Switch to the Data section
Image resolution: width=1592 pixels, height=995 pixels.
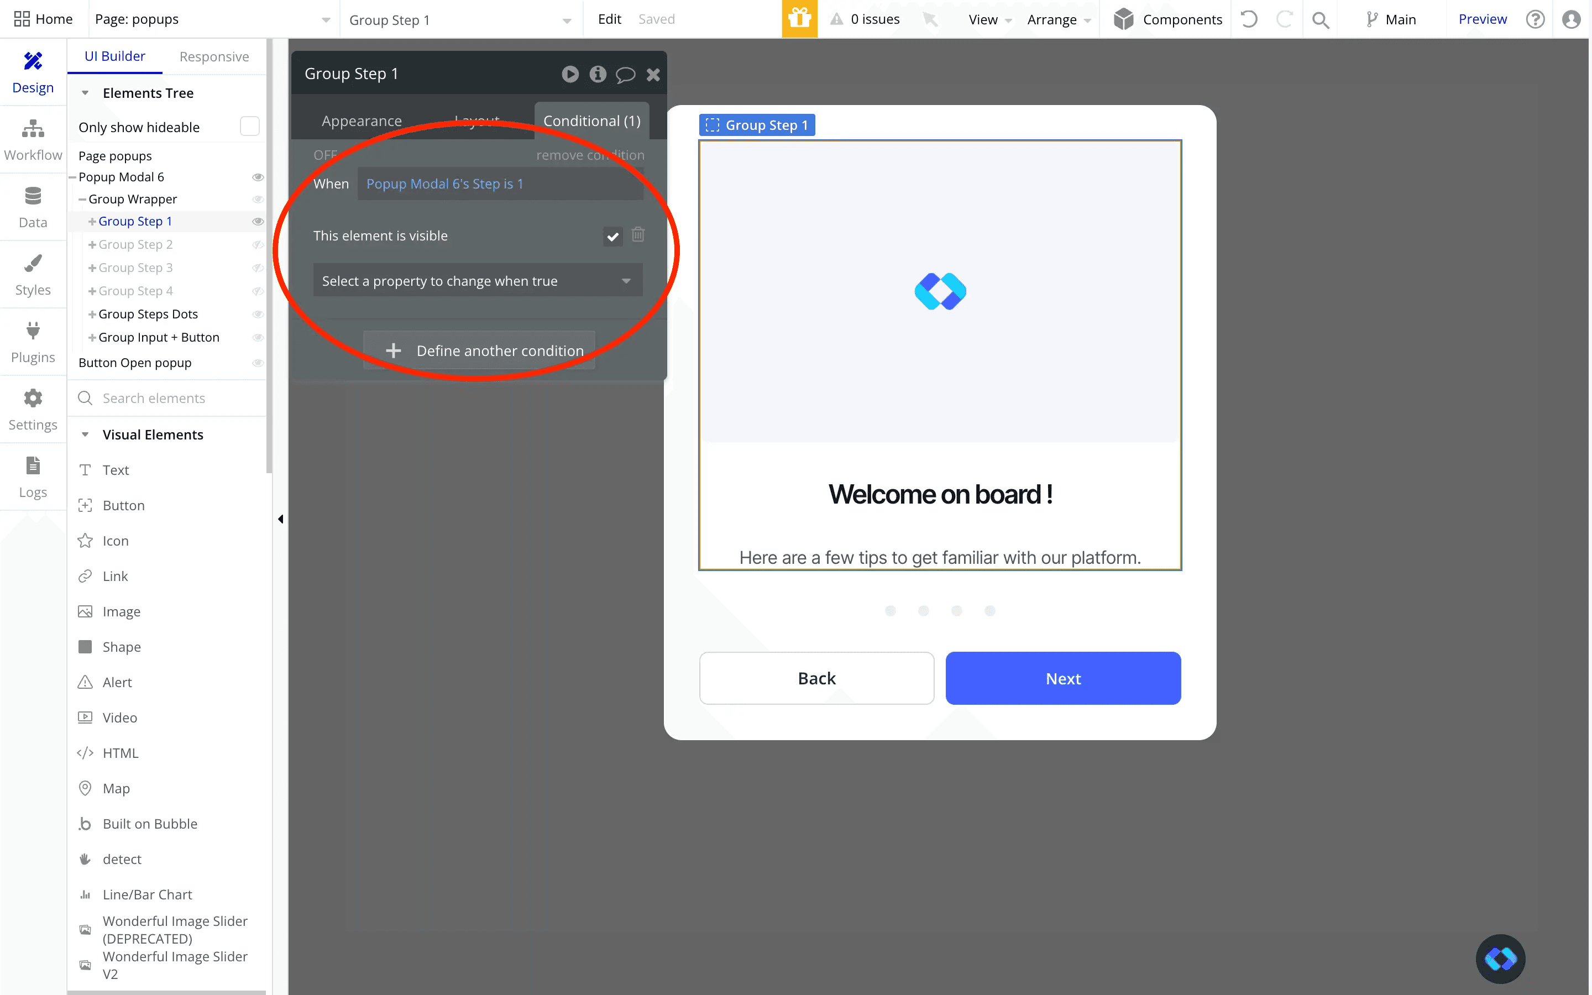(x=33, y=207)
